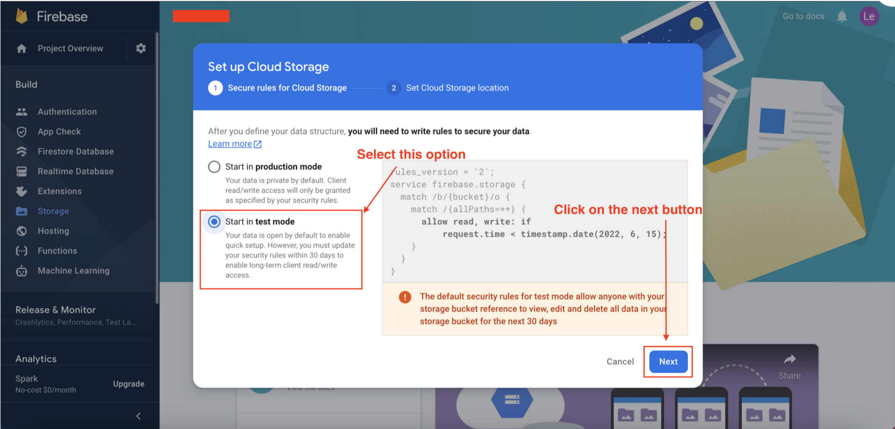
Task: Click the Firebase wordmark text
Action: [x=62, y=17]
